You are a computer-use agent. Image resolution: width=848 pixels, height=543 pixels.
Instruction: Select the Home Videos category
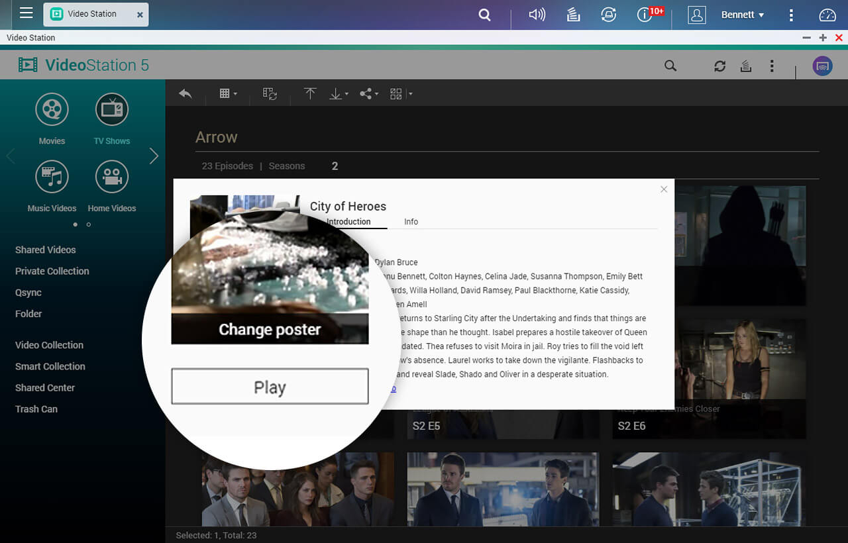pyautogui.click(x=112, y=186)
